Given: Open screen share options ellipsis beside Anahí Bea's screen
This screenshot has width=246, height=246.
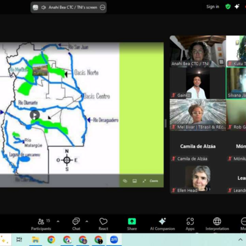Looking at the screenshot, I should pos(102,7).
